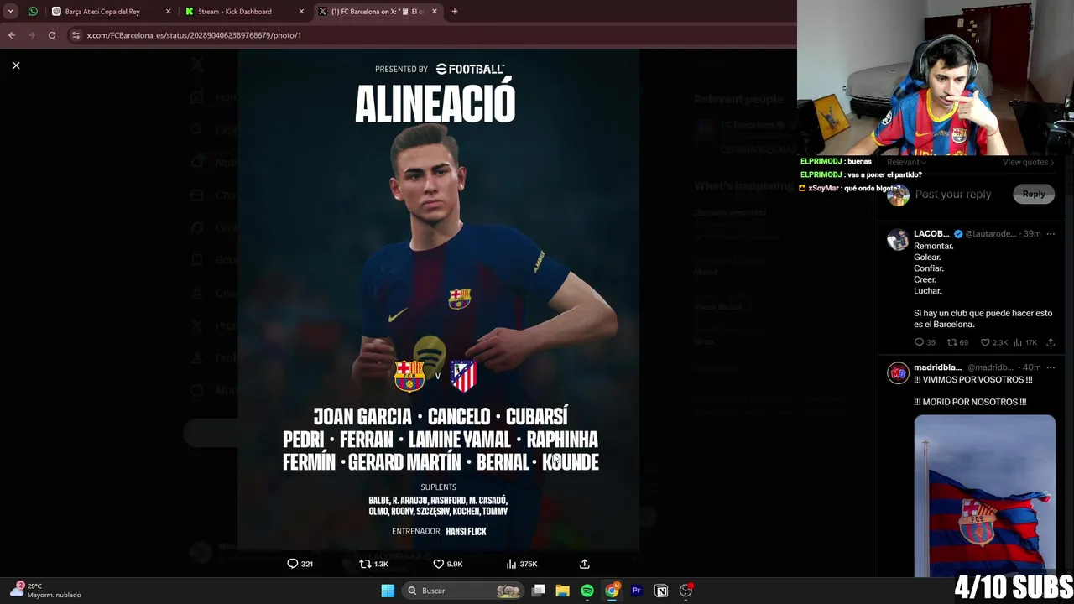Open the madridbla... username link

[937, 367]
